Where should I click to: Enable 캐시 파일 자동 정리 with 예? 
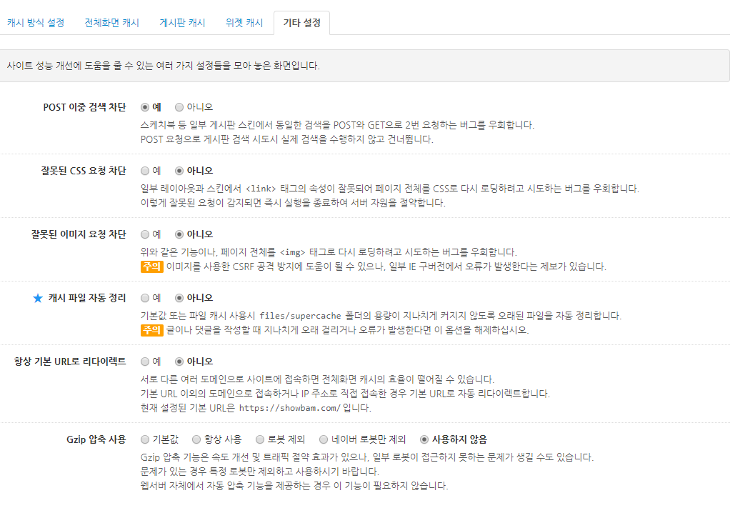click(x=145, y=298)
